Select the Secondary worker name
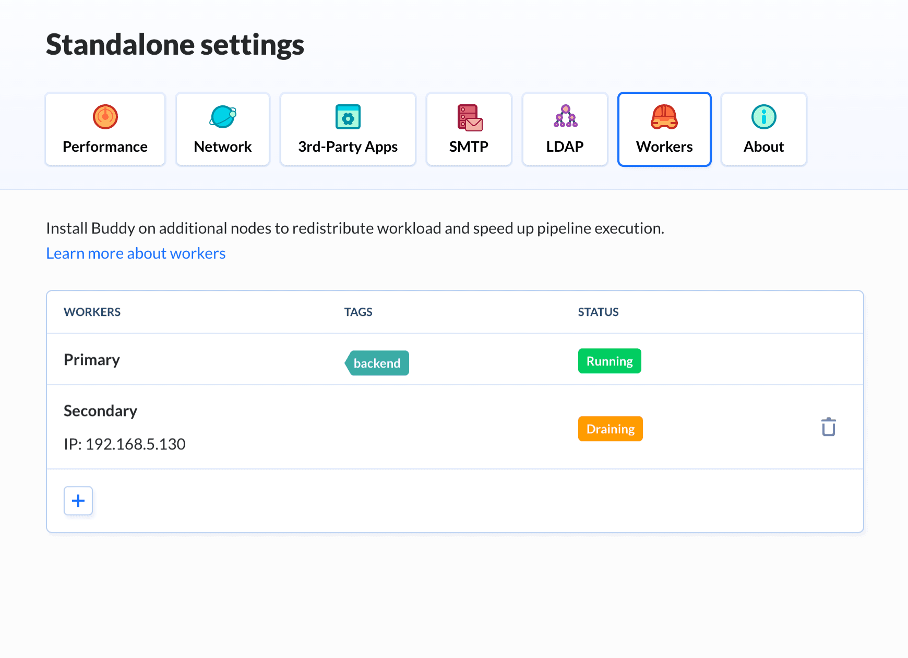Screen dimensions: 908x658 [100, 411]
